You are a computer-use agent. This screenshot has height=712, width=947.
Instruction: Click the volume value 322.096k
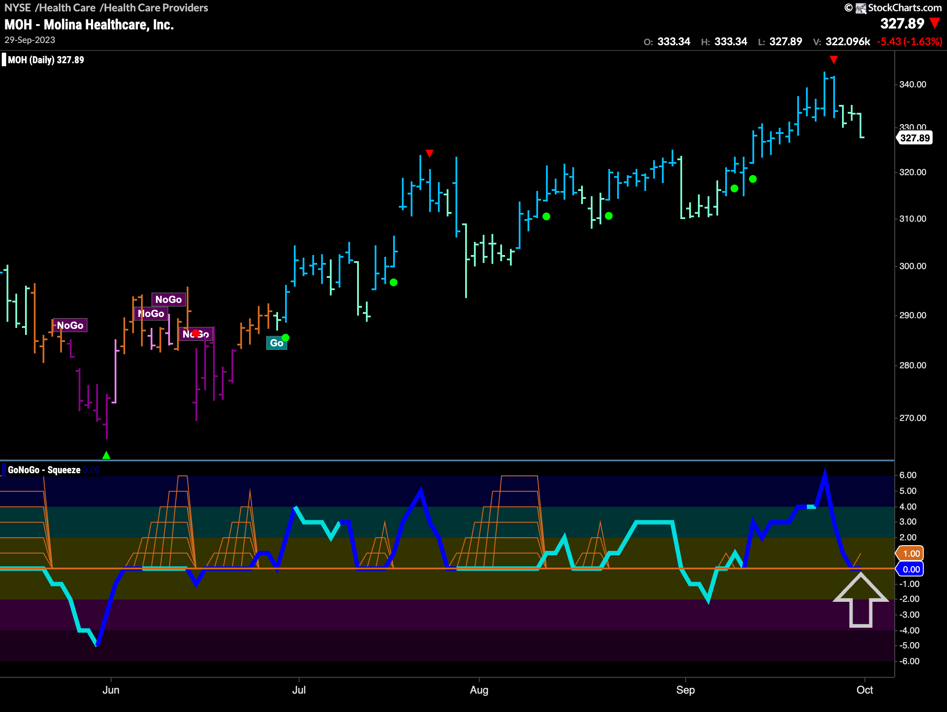point(848,42)
